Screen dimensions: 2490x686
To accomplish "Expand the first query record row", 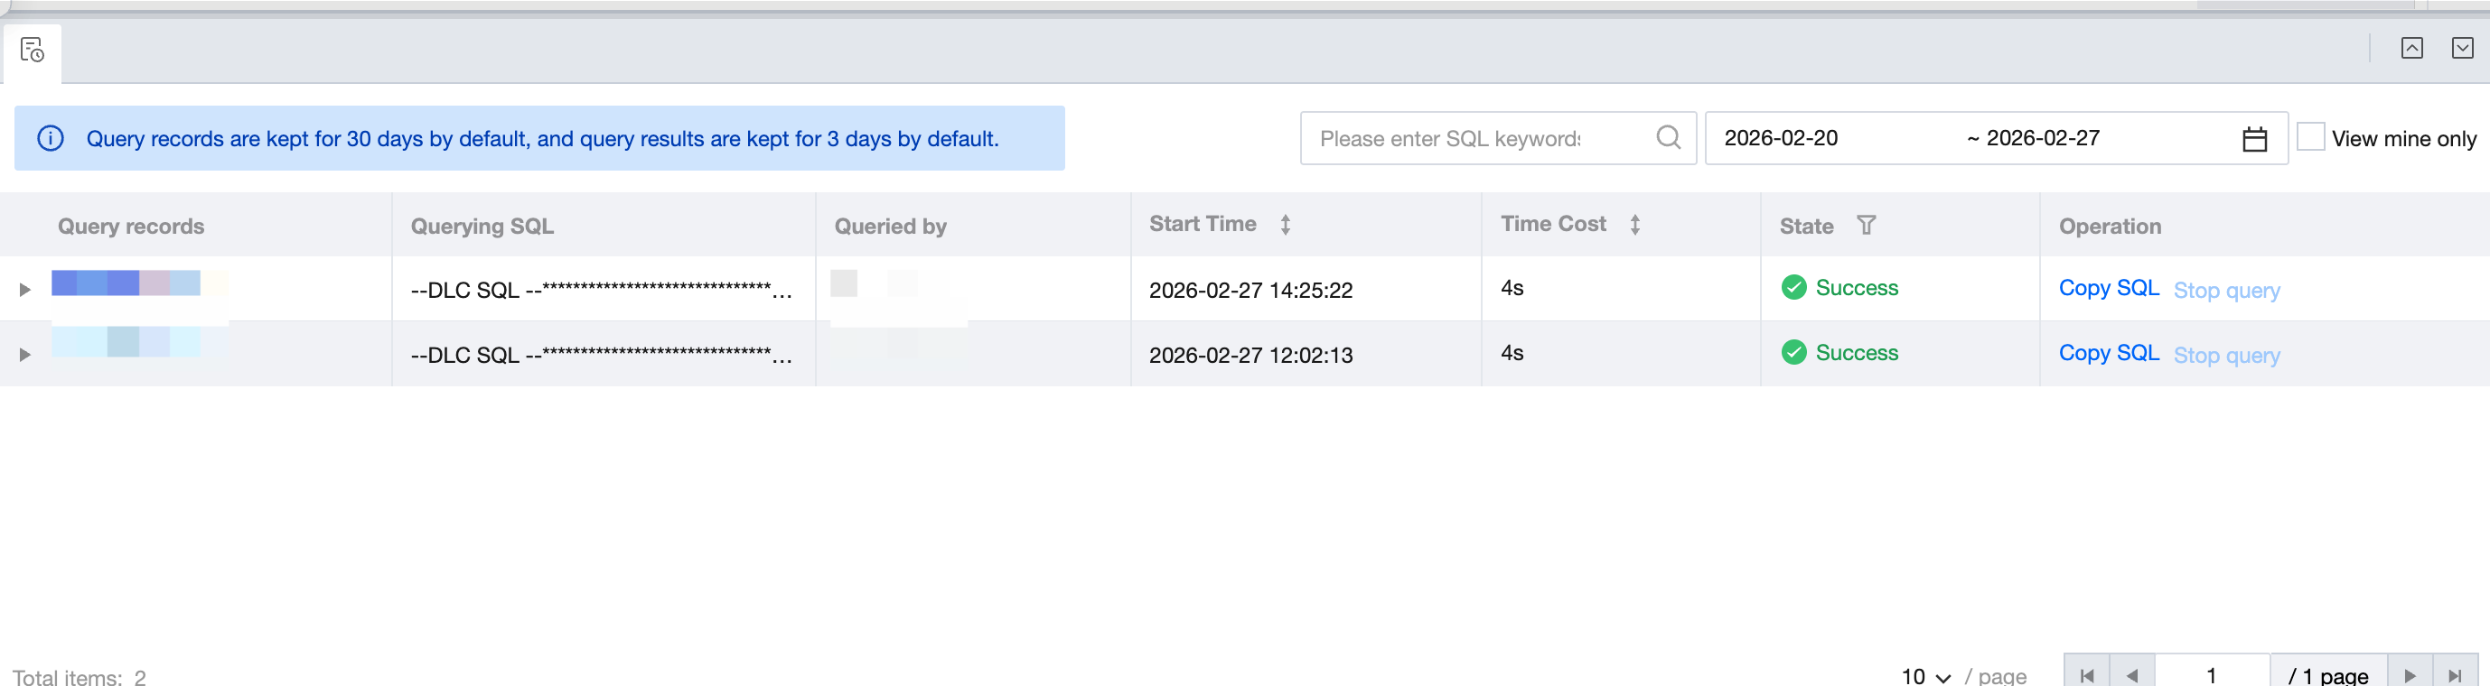I will pos(25,289).
